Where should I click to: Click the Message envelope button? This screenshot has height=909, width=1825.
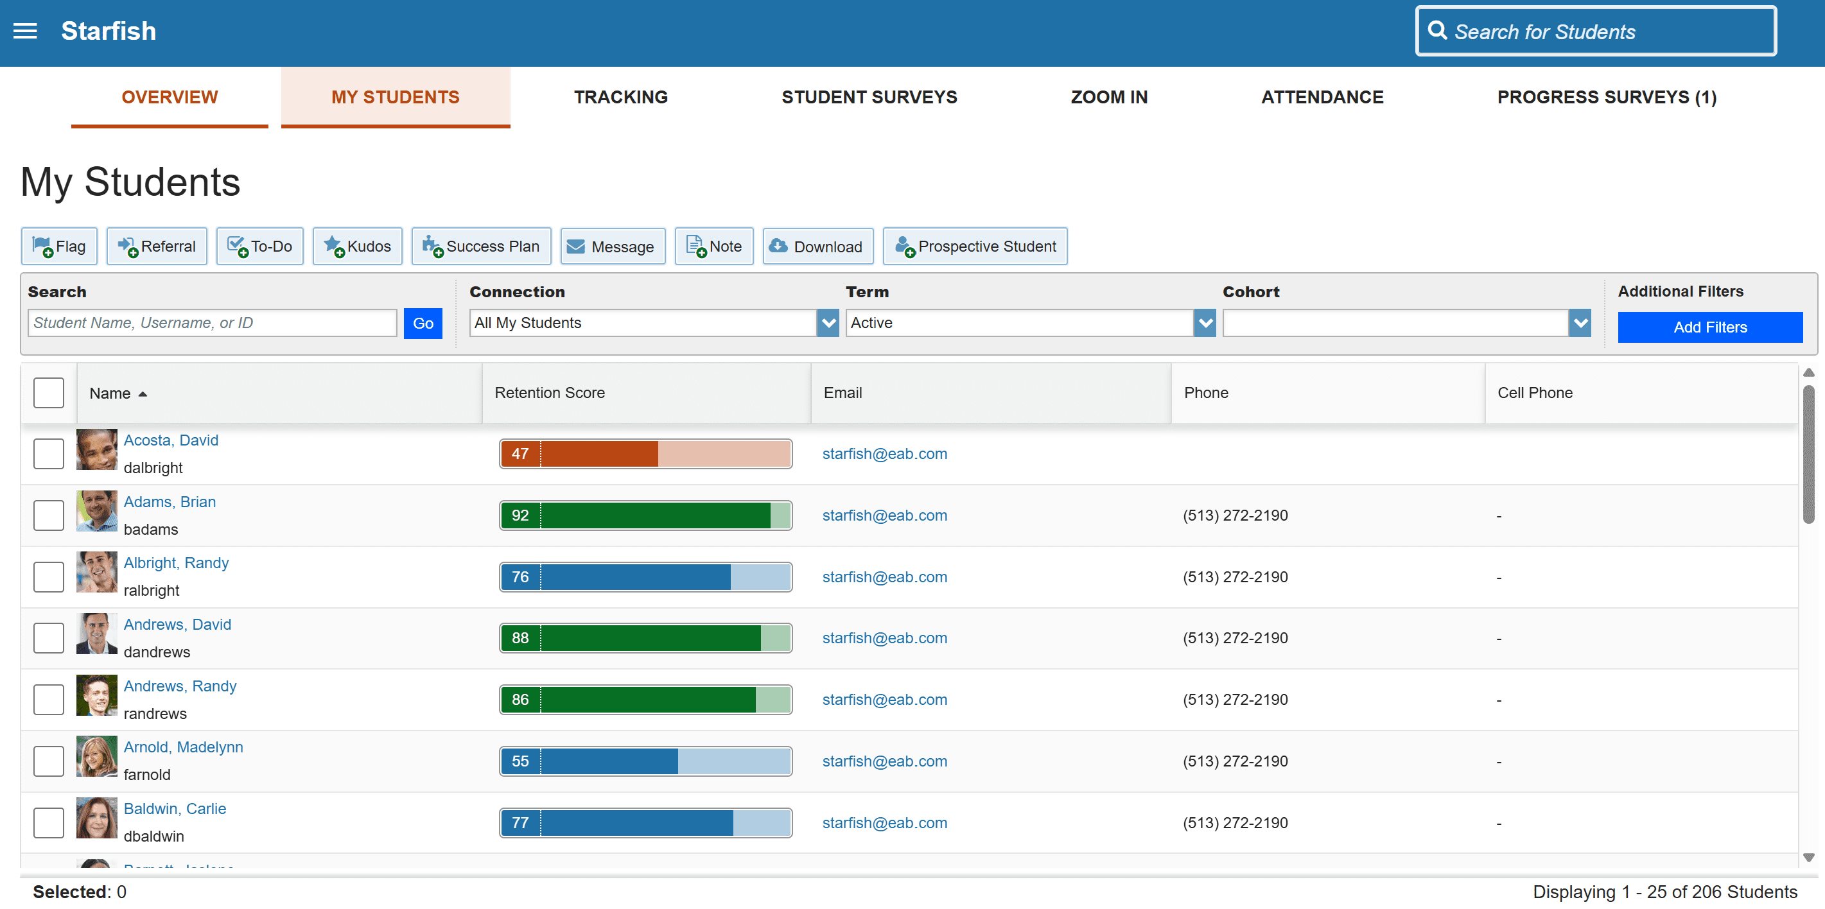point(612,247)
